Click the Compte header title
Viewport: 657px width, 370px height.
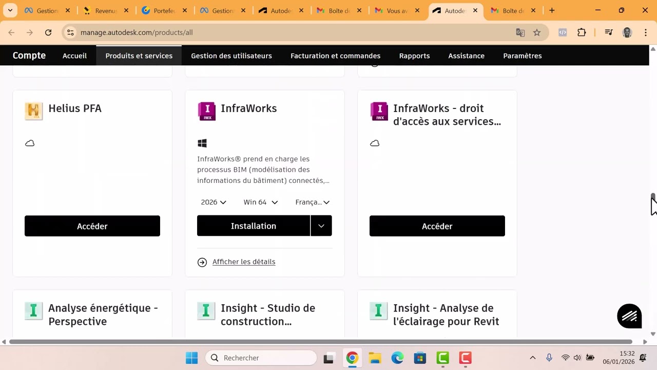coord(29,55)
